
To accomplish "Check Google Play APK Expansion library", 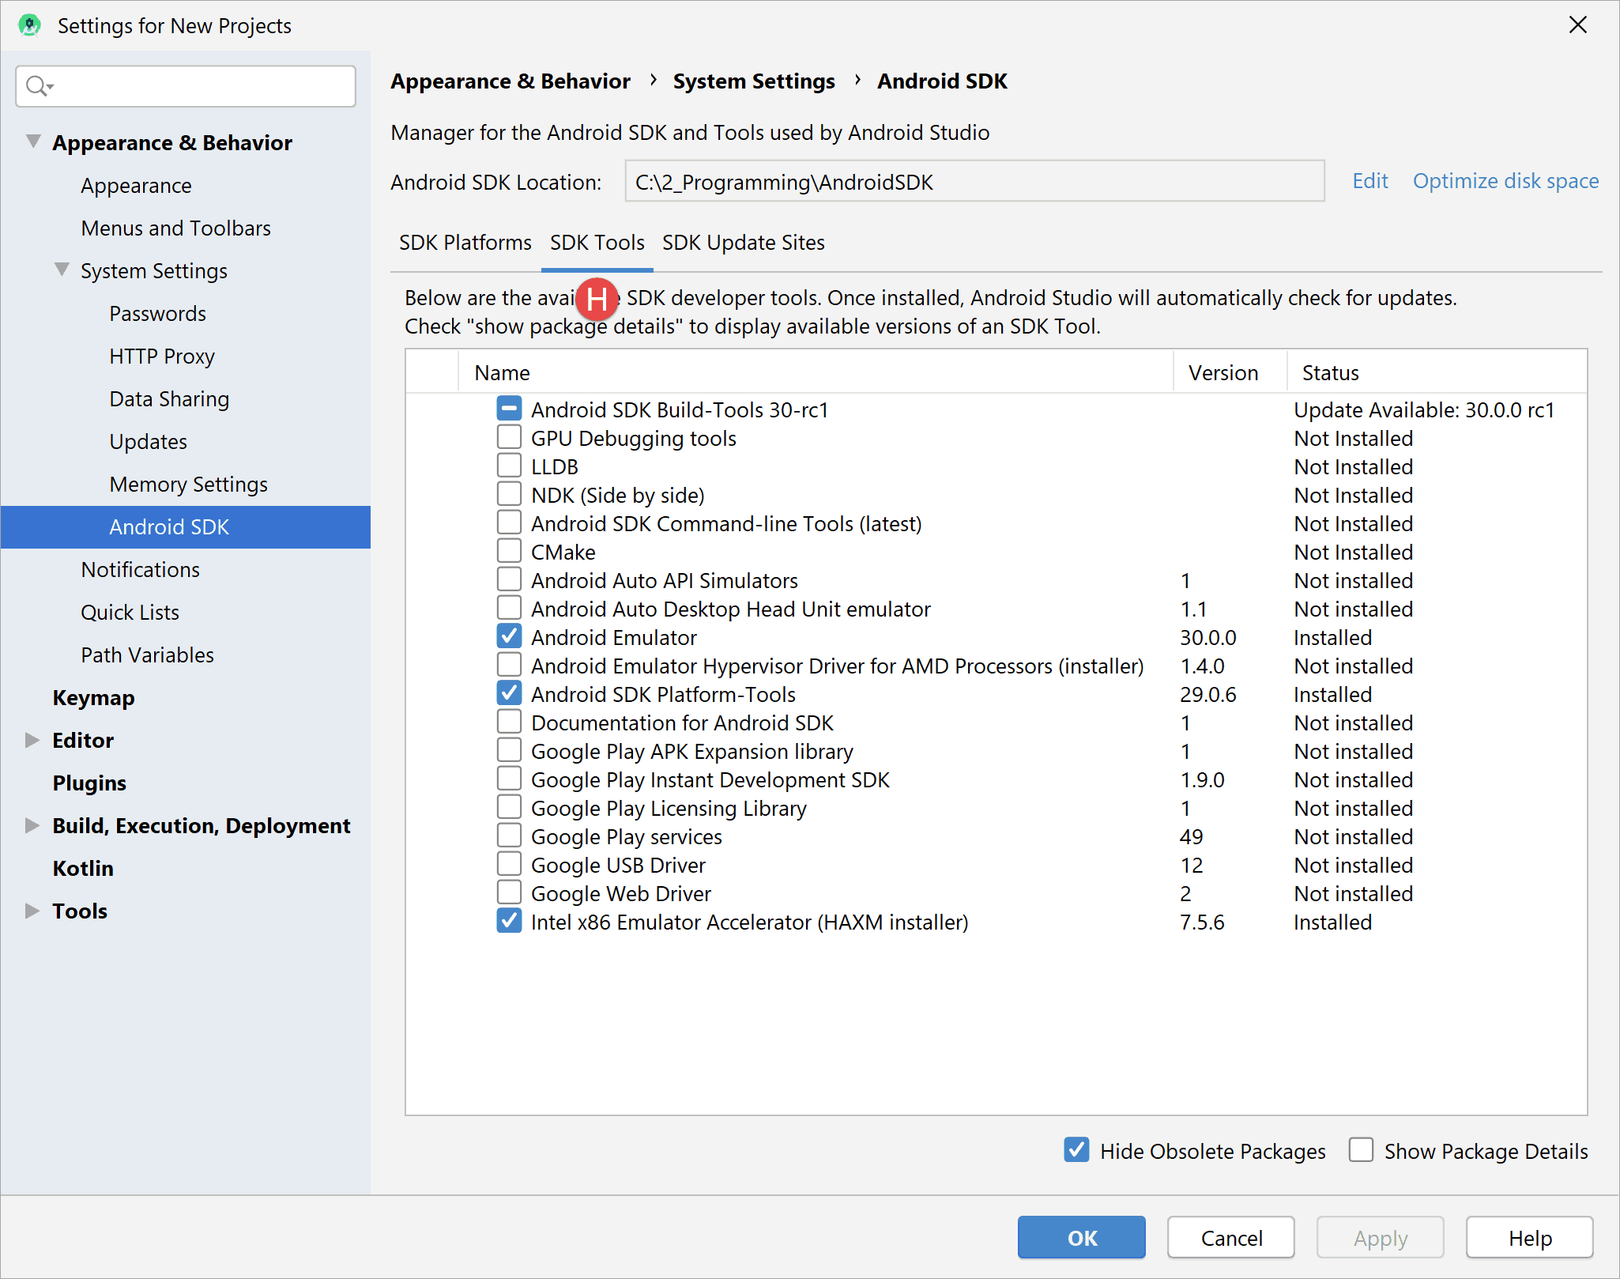I will pyautogui.click(x=509, y=750).
